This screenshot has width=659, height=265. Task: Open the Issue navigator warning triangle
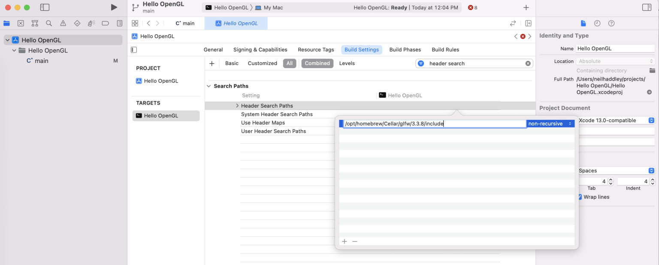coord(63,23)
